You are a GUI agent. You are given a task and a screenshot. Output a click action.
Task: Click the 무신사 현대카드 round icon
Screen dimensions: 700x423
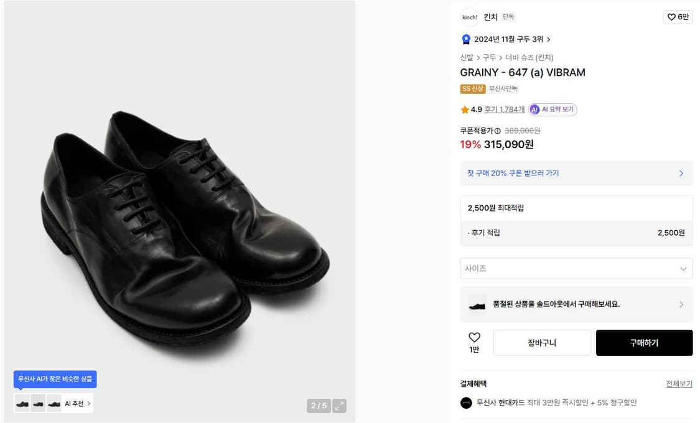(466, 402)
